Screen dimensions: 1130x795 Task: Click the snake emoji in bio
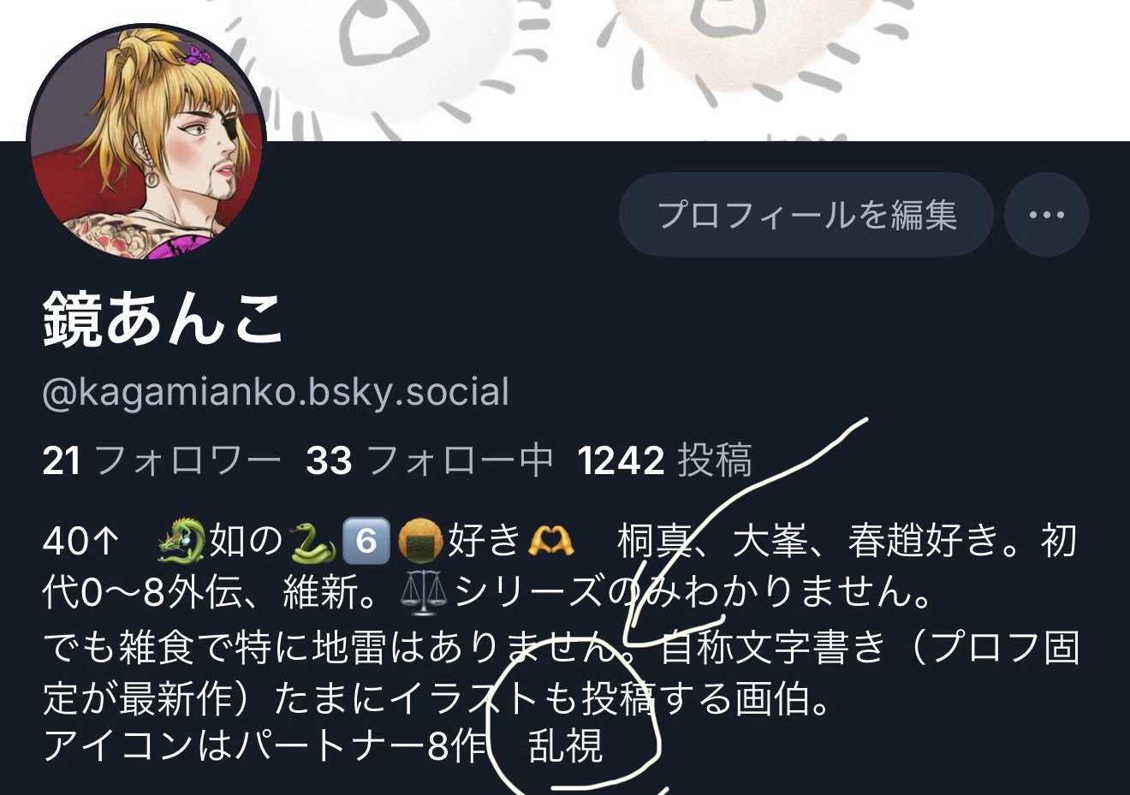tap(312, 541)
